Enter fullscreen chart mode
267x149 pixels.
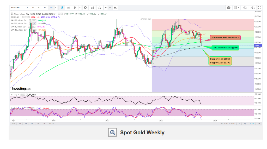[x=259, y=8]
